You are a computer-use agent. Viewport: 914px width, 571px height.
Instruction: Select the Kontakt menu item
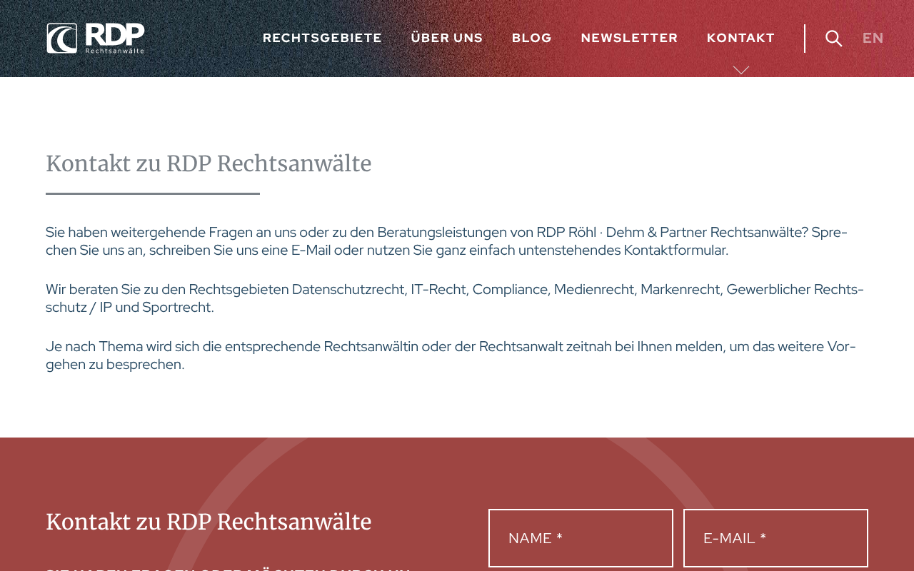pos(740,39)
